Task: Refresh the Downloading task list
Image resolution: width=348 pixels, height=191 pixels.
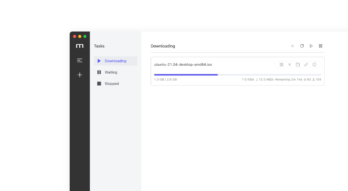Action: [x=302, y=46]
